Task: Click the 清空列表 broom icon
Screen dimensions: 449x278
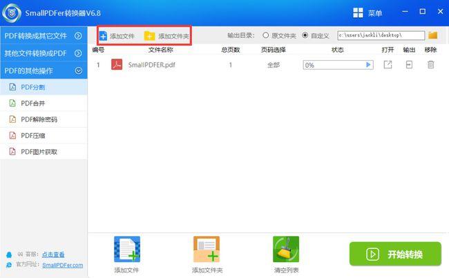Action: (286, 249)
